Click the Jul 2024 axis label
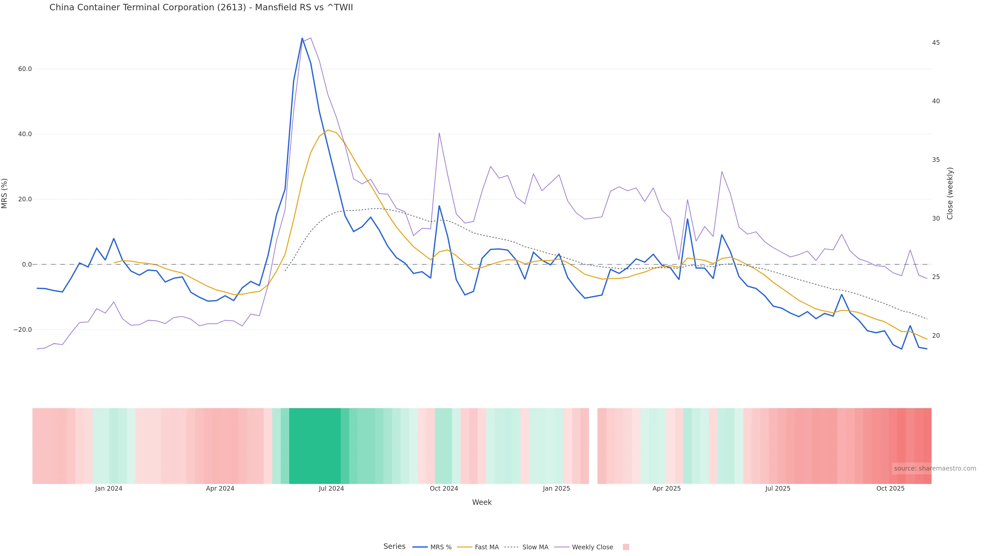Image resolution: width=989 pixels, height=556 pixels. [x=331, y=489]
